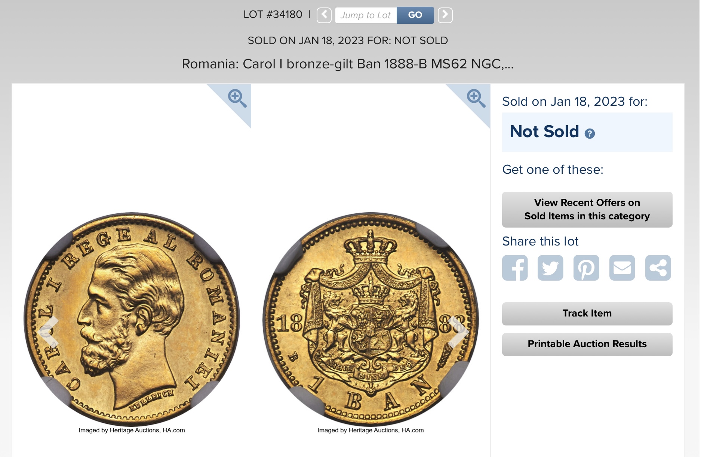Open the Not Sold help question mark

pos(590,133)
